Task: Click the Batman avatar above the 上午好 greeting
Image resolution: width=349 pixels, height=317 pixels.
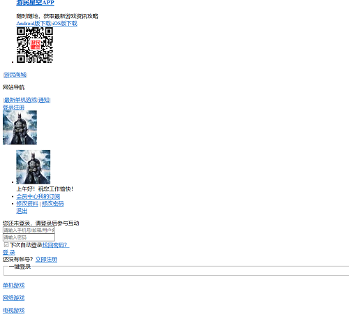Action: coord(34,167)
